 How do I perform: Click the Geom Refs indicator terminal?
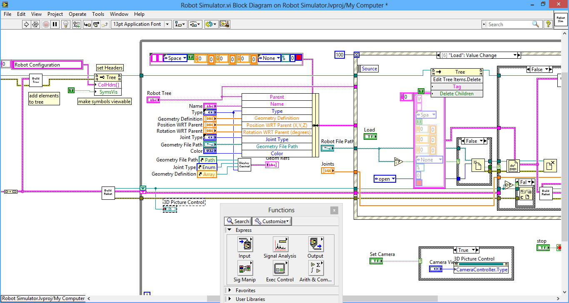(272, 165)
